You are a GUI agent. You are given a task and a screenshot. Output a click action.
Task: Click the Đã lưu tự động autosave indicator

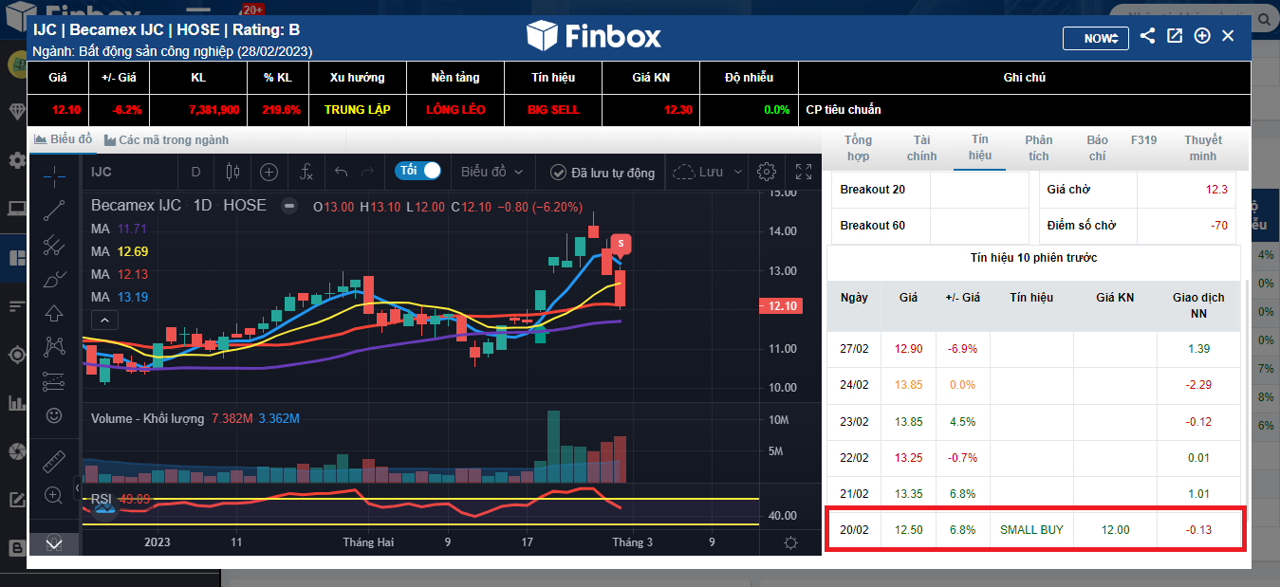point(602,173)
